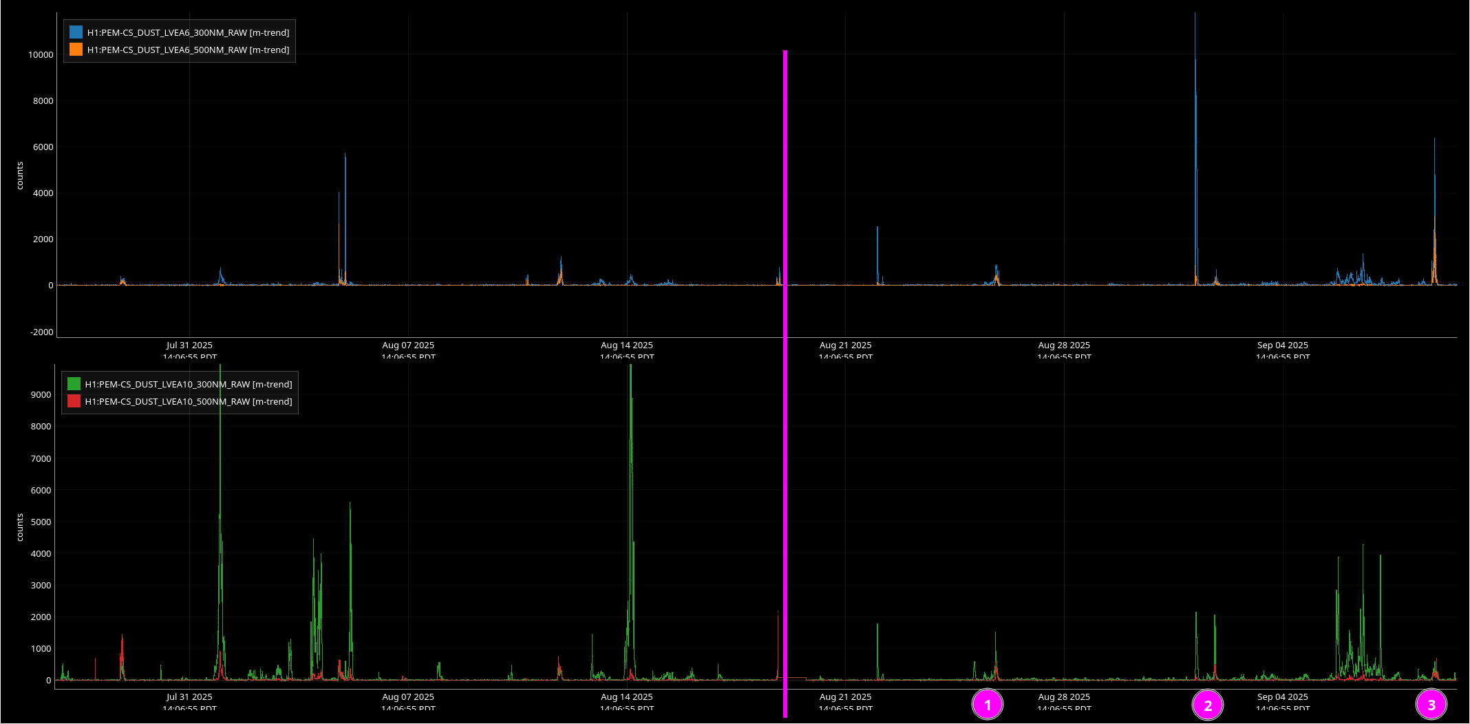Click the green LVEA10_300NM legend color box
Viewport: 1470px width, 724px height.
(74, 384)
